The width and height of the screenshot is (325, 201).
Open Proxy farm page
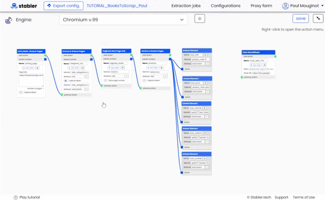[261, 6]
